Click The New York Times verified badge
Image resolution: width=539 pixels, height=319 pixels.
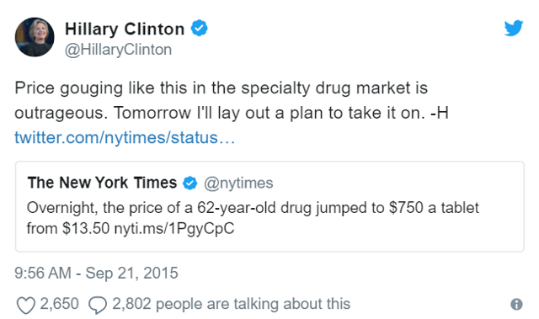point(189,183)
